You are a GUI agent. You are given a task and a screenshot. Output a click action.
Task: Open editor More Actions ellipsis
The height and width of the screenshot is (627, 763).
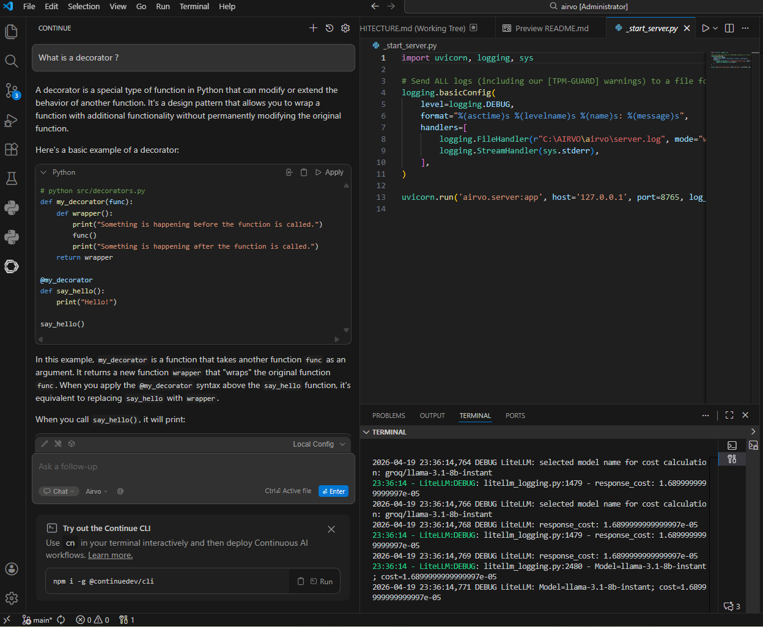745,28
